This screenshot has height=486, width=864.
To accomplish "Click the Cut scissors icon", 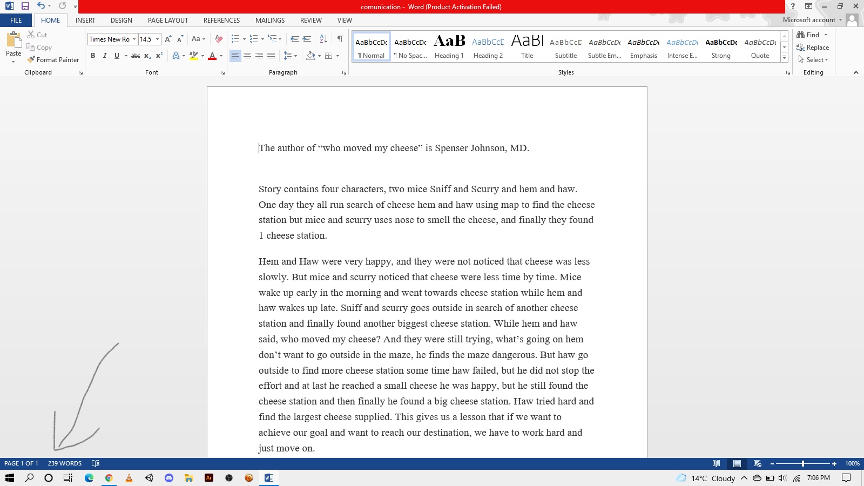I will (31, 35).
